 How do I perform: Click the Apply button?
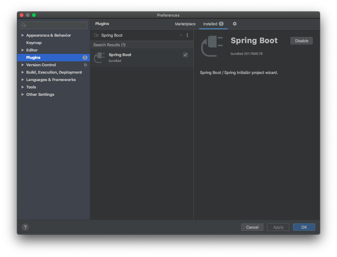(x=278, y=227)
